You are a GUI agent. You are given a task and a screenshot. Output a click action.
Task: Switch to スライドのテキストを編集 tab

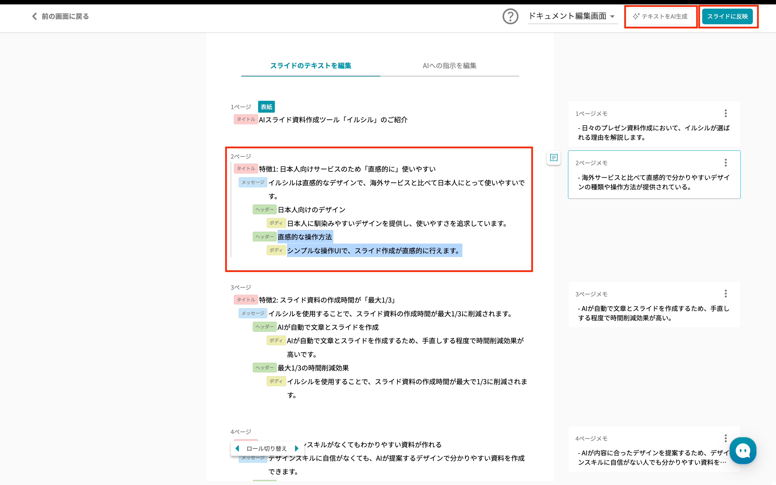coord(310,66)
